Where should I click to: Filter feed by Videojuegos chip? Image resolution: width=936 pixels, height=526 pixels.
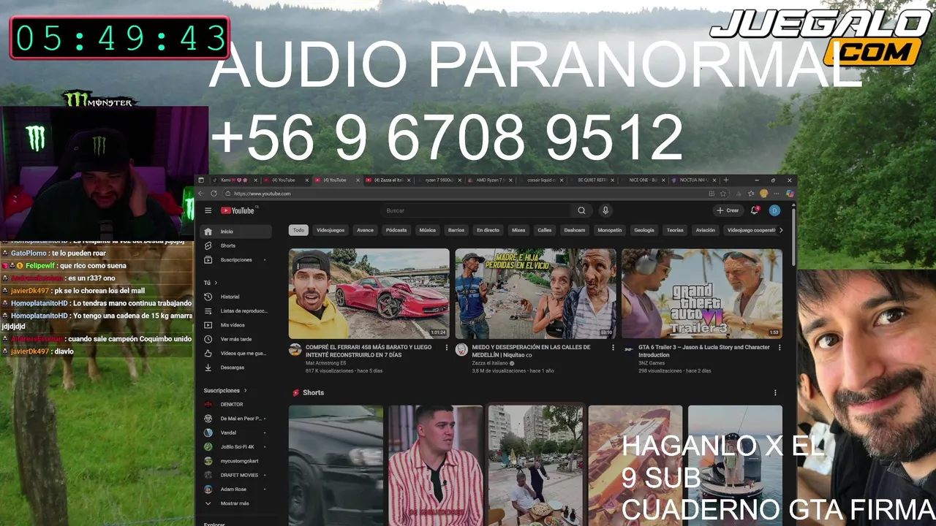[331, 230]
